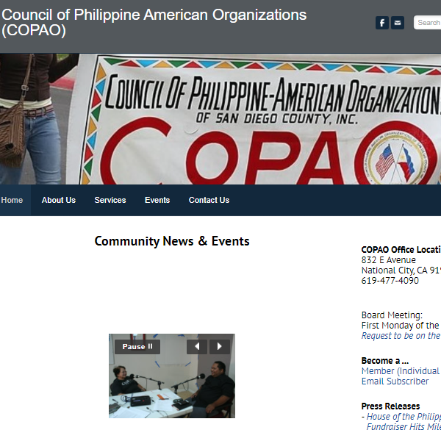Image resolution: width=441 pixels, height=441 pixels.
Task: Focus the Search input field
Action: coord(428,23)
